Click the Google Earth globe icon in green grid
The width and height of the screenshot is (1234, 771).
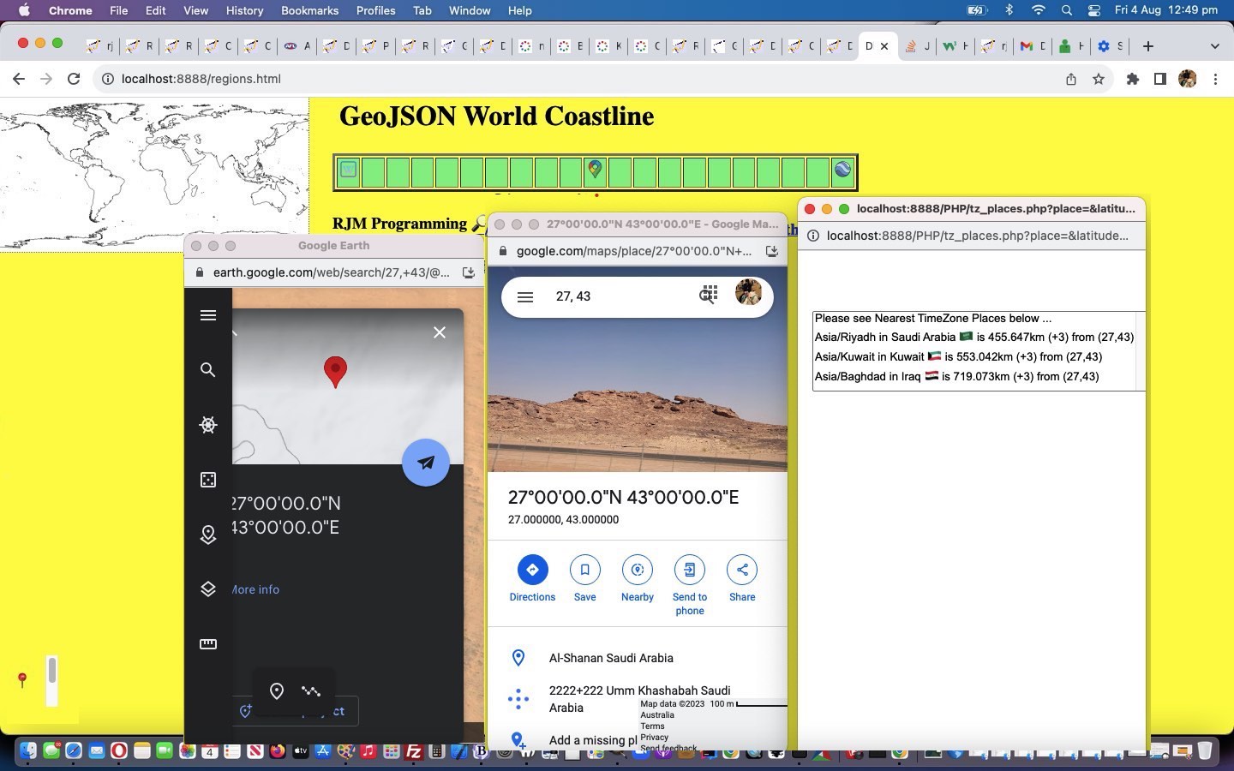pyautogui.click(x=842, y=170)
